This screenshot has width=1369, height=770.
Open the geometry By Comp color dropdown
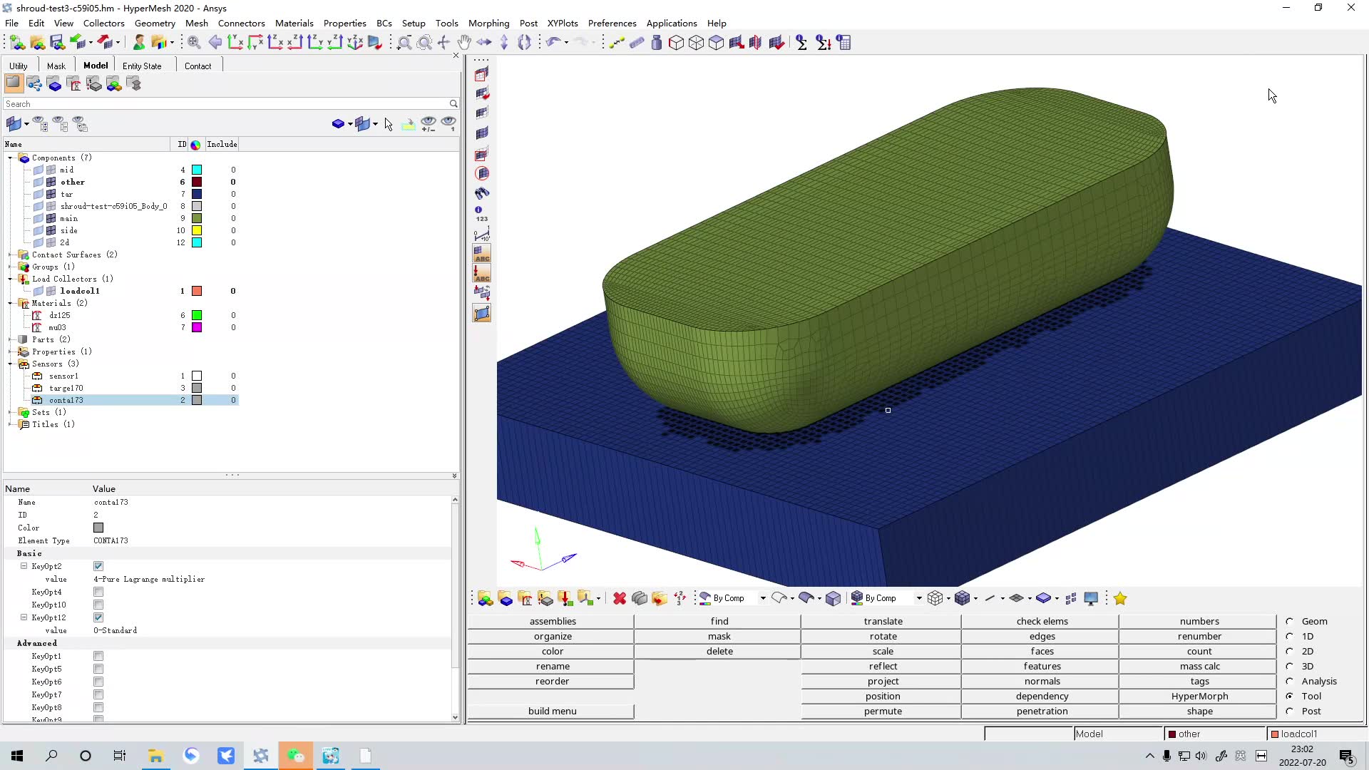(x=763, y=598)
